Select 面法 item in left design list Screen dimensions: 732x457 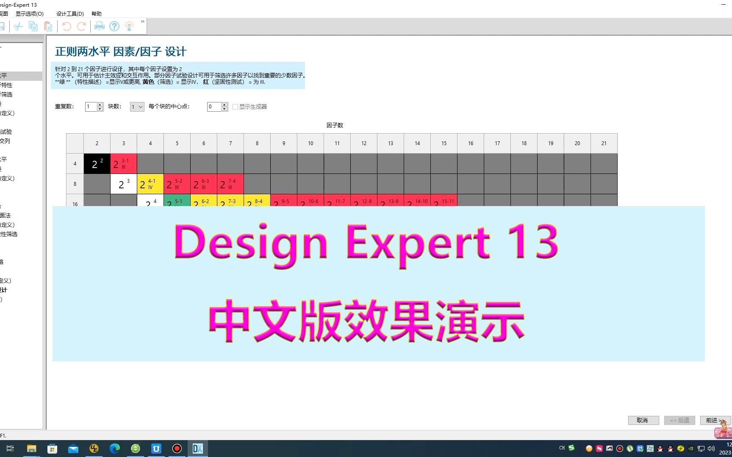pyautogui.click(x=5, y=215)
